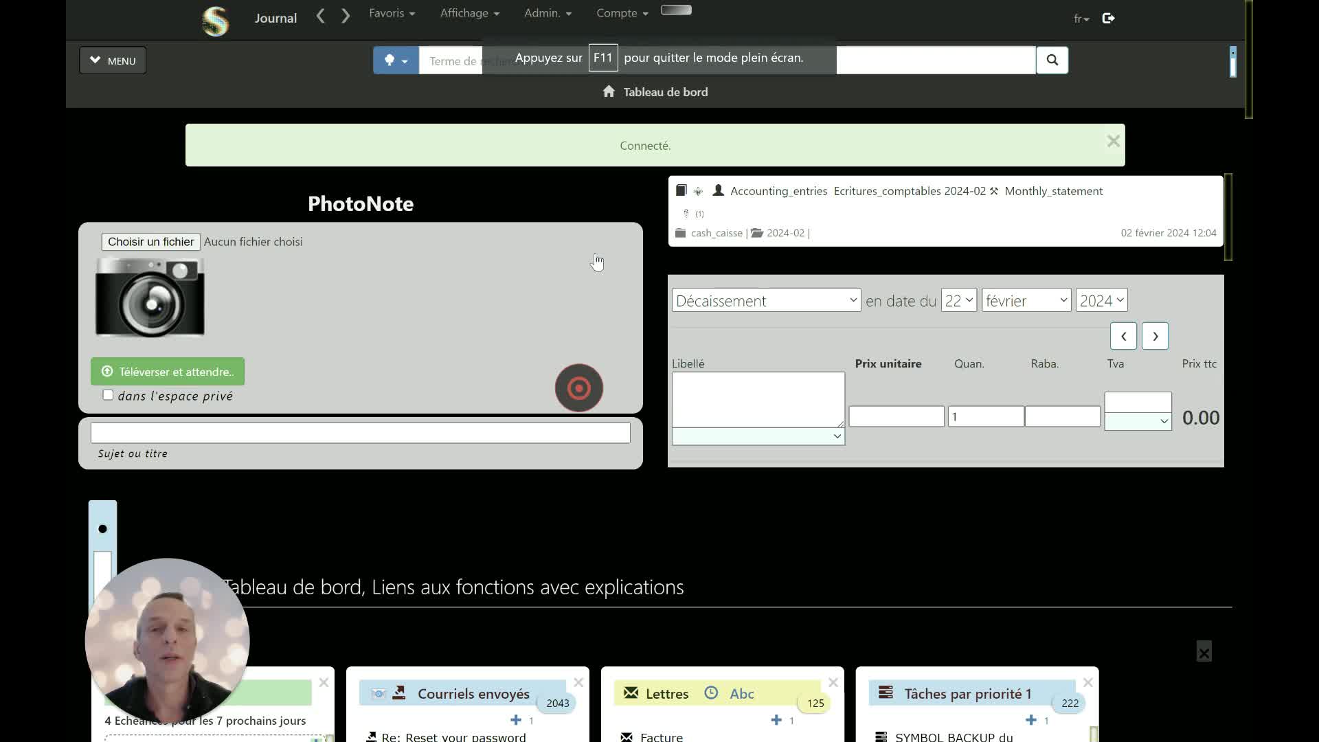Click 'Choisir un fichier' button
The width and height of the screenshot is (1319, 742).
150,242
